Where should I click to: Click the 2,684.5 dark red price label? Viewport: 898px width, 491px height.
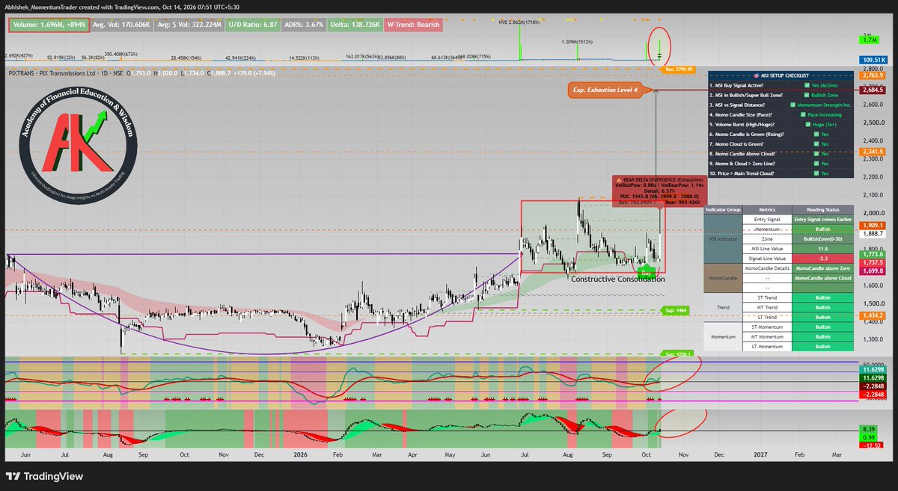pyautogui.click(x=872, y=90)
